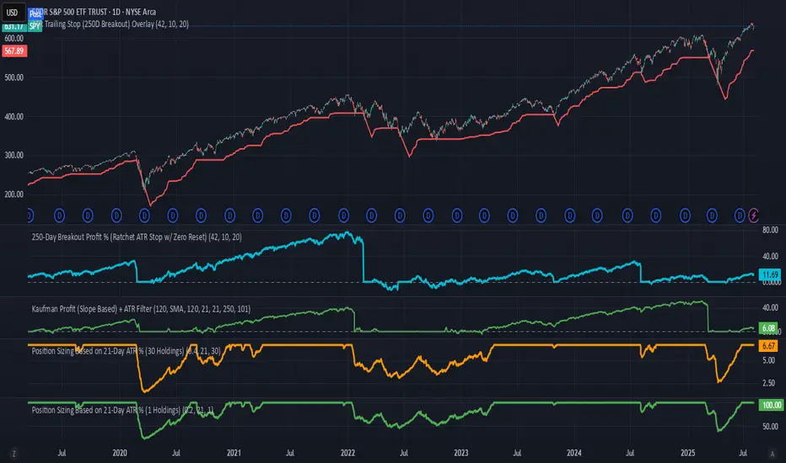Click the 2.50 scale value in position sizing pane
Viewport: 786px width, 463px height.
(769, 383)
